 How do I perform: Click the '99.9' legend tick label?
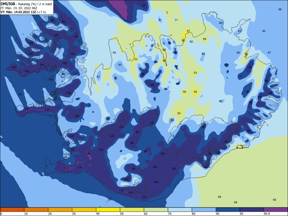pos(267,214)
